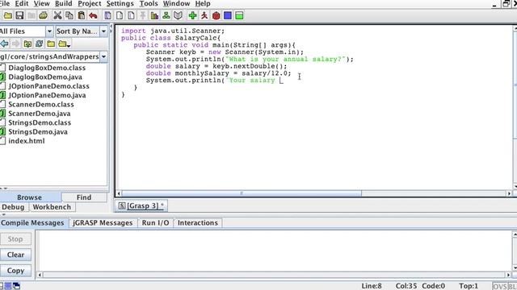
Task: Open the All Files filter dropdown
Action: coord(49,31)
